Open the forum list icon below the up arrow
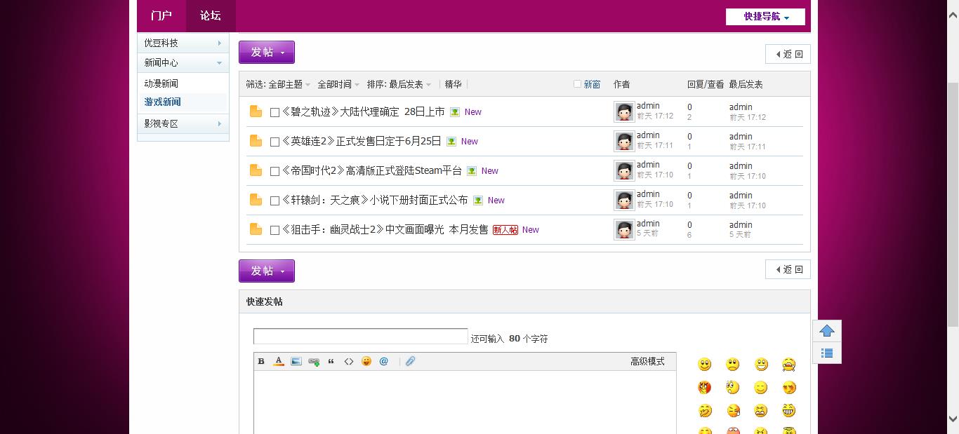This screenshot has height=434, width=959. point(827,353)
